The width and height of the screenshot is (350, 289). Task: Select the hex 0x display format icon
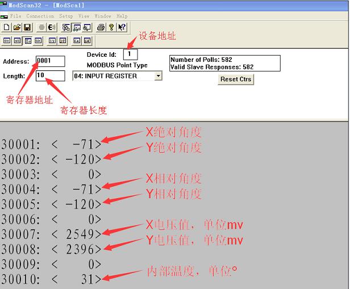pyautogui.click(x=37, y=40)
